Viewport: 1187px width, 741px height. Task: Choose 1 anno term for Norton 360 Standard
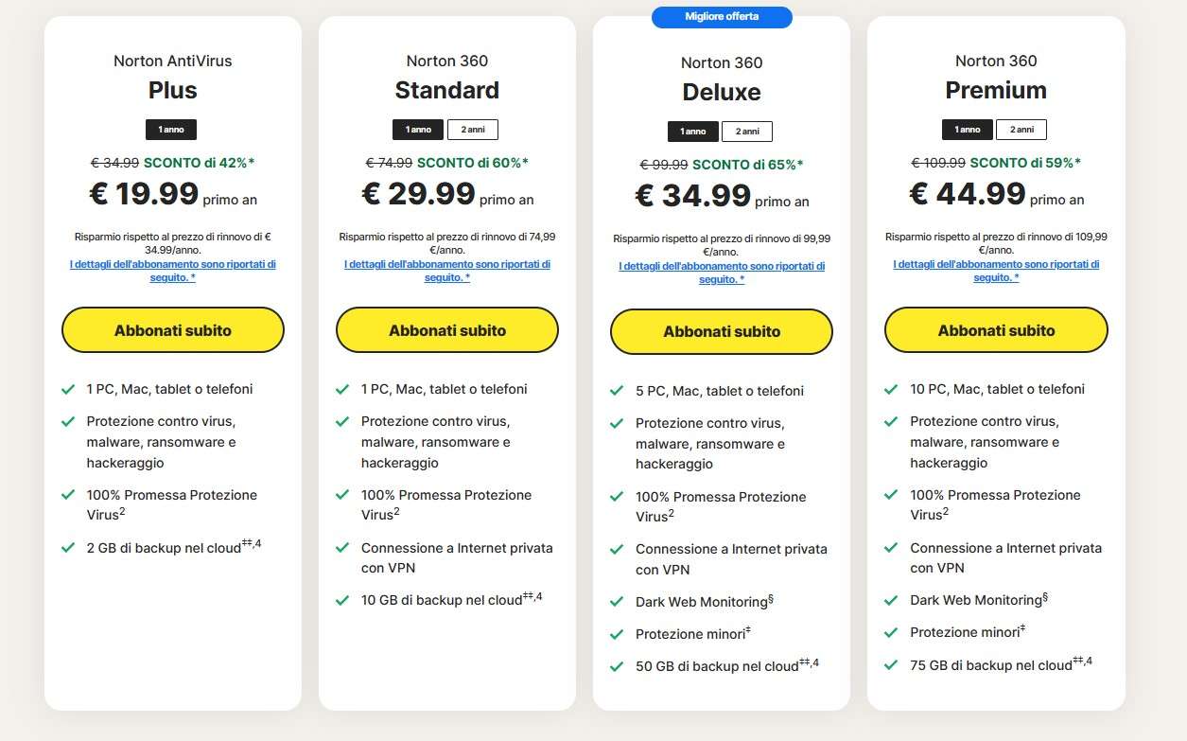coord(418,130)
